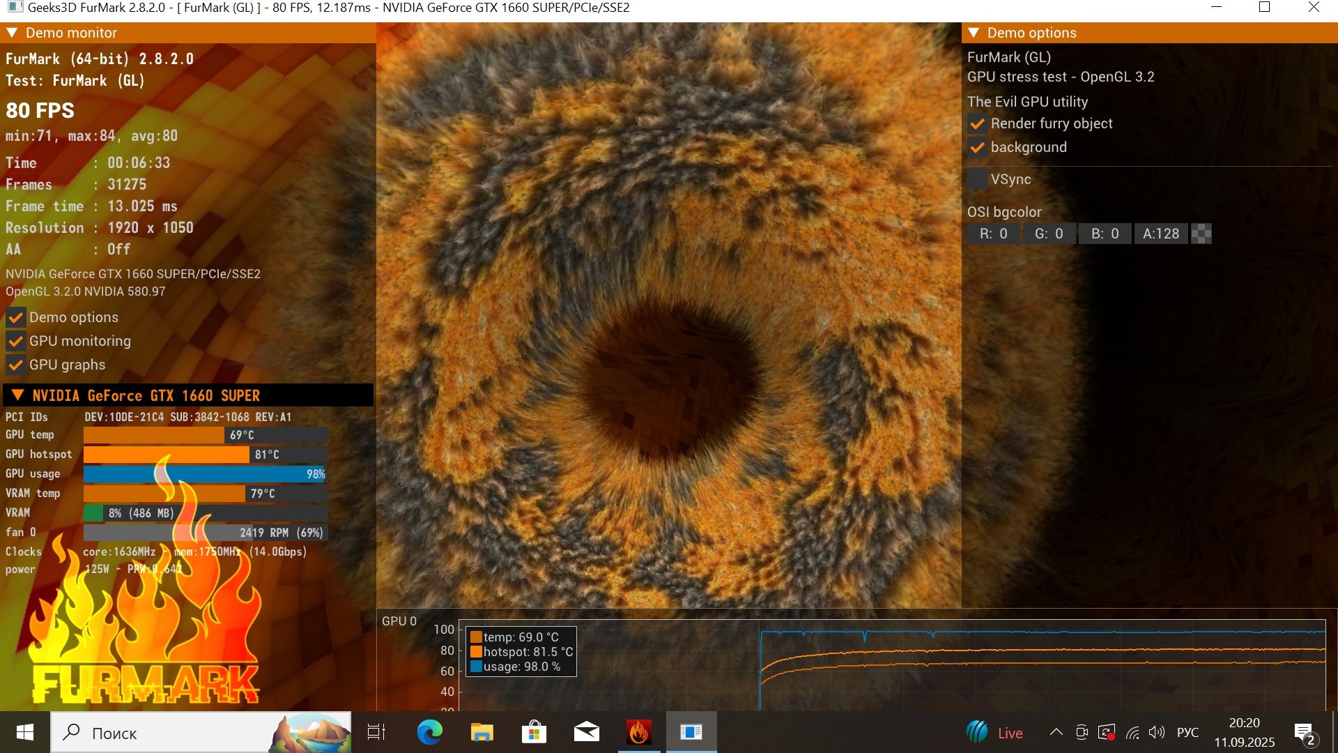Click the Clocks core:1636MHz row
Image resolution: width=1338 pixels, height=753 pixels.
coord(156,551)
